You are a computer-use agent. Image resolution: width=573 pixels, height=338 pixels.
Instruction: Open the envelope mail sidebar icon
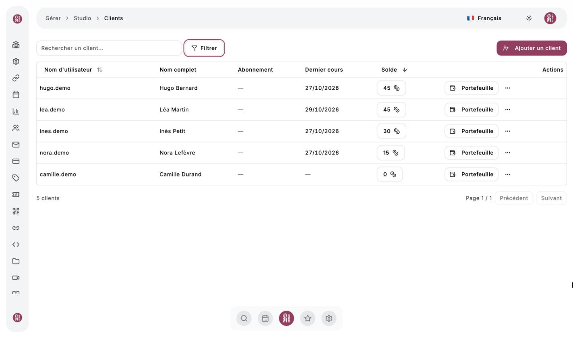(16, 144)
